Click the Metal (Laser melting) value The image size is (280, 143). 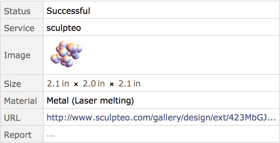click(x=90, y=101)
